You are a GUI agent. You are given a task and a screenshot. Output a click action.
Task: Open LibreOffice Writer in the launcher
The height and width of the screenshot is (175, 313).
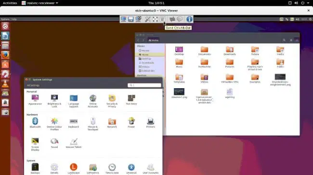pyautogui.click(x=5, y=36)
